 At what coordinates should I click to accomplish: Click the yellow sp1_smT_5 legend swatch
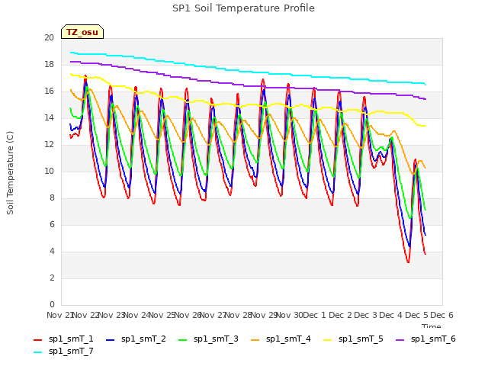(327, 340)
